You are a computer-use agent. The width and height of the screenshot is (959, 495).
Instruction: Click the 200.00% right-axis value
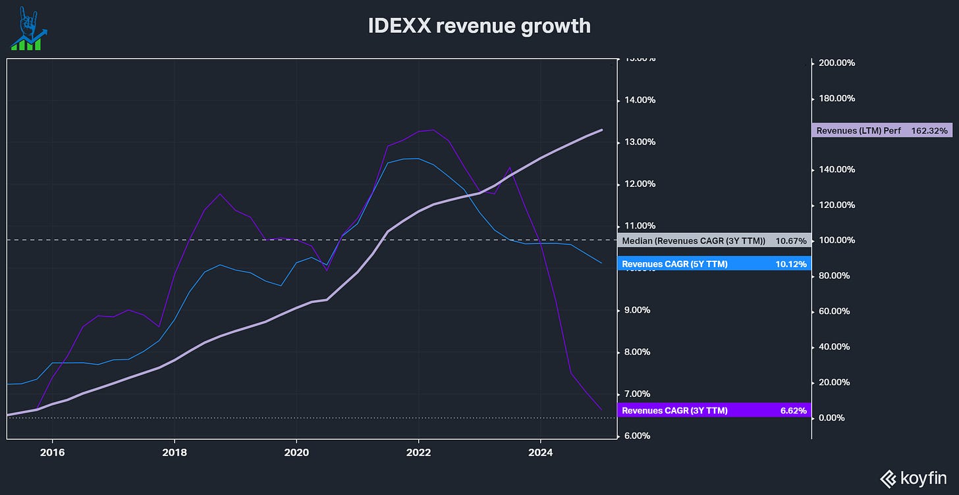(x=836, y=63)
